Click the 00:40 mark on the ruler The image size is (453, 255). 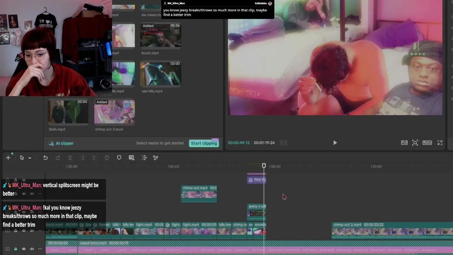pyautogui.click(x=173, y=166)
